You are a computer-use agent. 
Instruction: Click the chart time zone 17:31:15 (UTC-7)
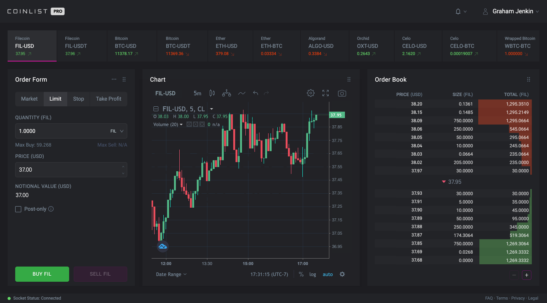[269, 274]
